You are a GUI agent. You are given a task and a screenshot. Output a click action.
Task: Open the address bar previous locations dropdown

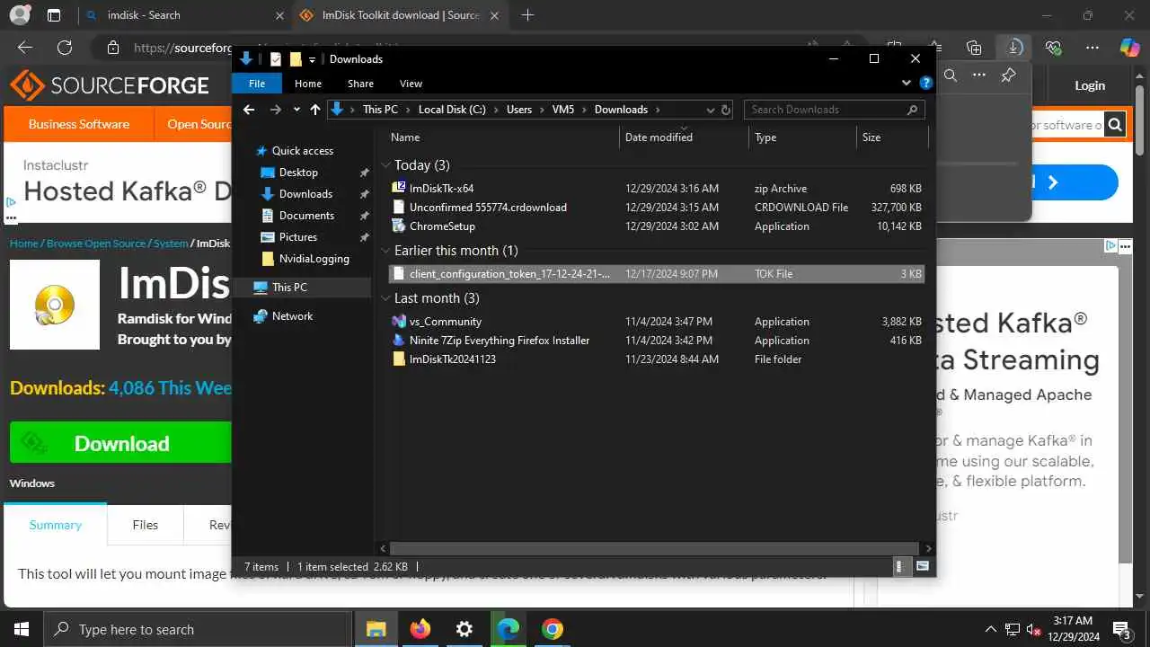710,110
